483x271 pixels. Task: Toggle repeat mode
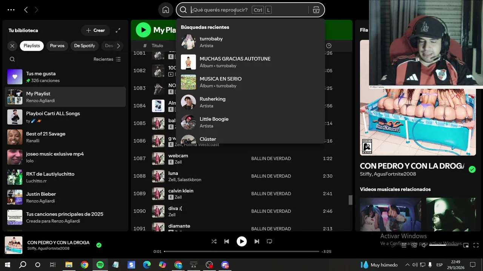click(x=269, y=241)
